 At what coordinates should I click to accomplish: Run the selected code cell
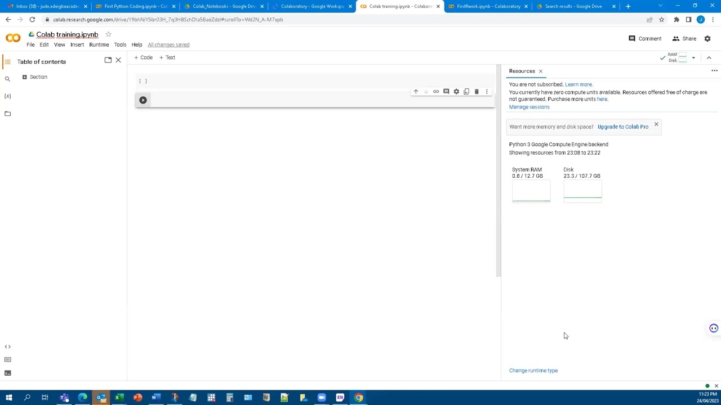[x=143, y=100]
